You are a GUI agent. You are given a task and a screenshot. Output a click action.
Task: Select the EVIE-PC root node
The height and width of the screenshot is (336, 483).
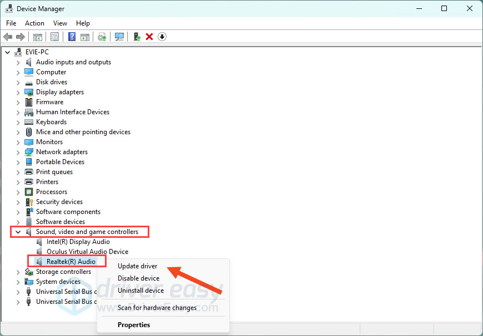37,52
